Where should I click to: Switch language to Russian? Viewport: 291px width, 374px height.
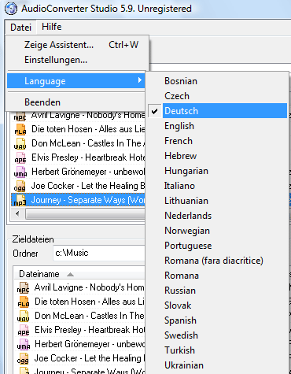218,291
